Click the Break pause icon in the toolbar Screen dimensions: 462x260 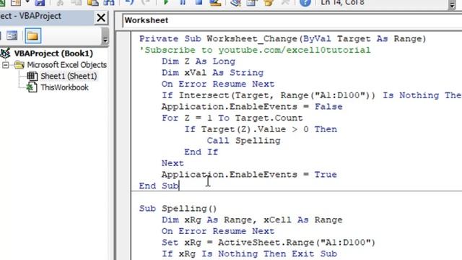coord(183,3)
